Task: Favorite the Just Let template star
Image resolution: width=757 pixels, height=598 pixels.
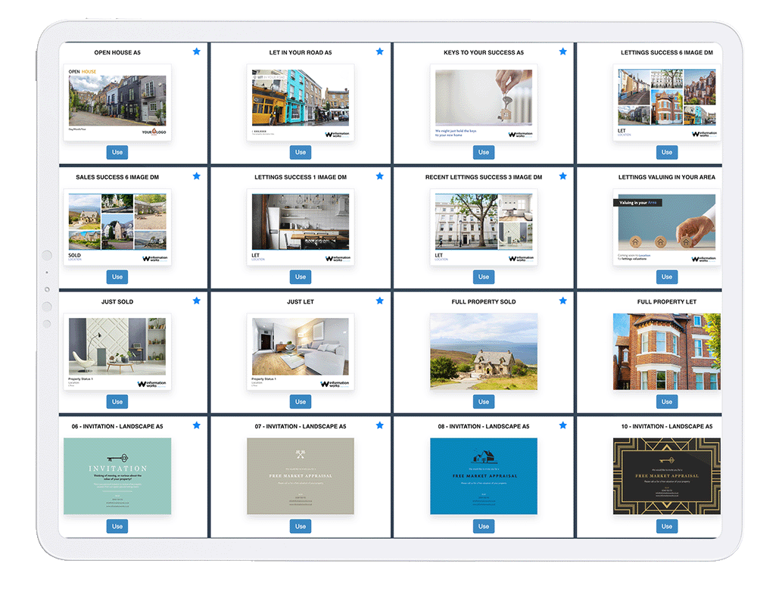Action: [379, 301]
